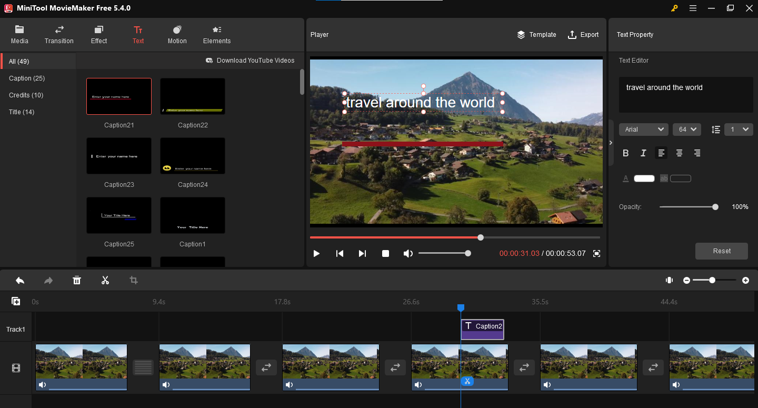The image size is (758, 408).
Task: Select the Split scissors tool
Action: tap(105, 281)
